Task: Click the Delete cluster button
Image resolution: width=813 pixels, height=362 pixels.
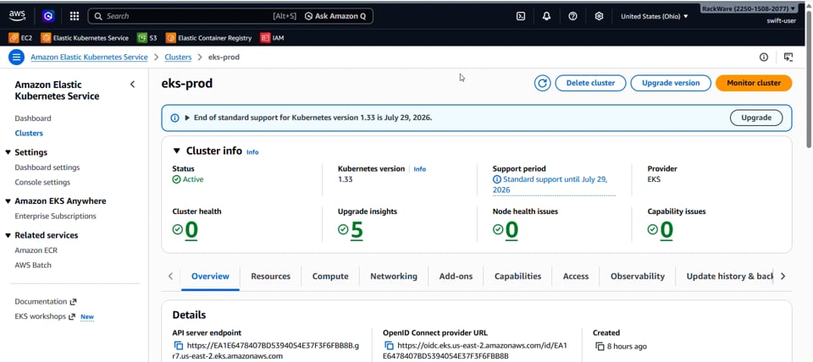Action: point(590,83)
